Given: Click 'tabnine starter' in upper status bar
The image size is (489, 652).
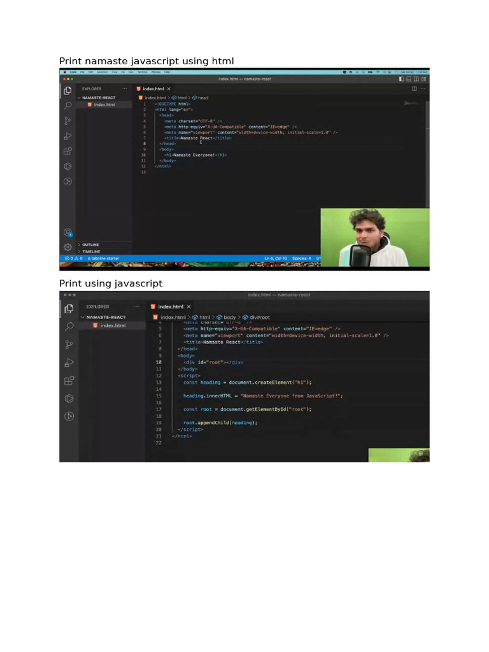Looking at the screenshot, I should point(103,259).
